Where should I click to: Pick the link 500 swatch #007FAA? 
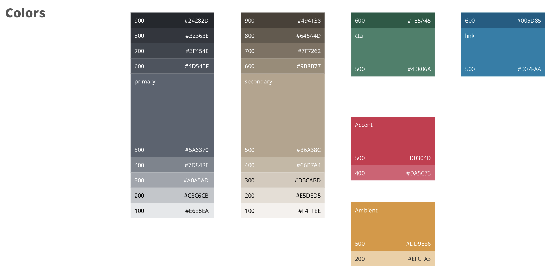tap(503, 52)
